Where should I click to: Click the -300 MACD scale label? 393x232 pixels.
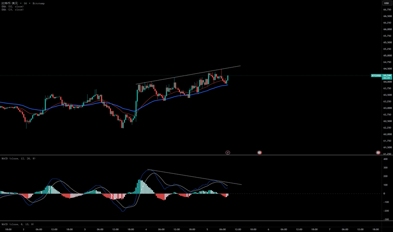coord(385,219)
